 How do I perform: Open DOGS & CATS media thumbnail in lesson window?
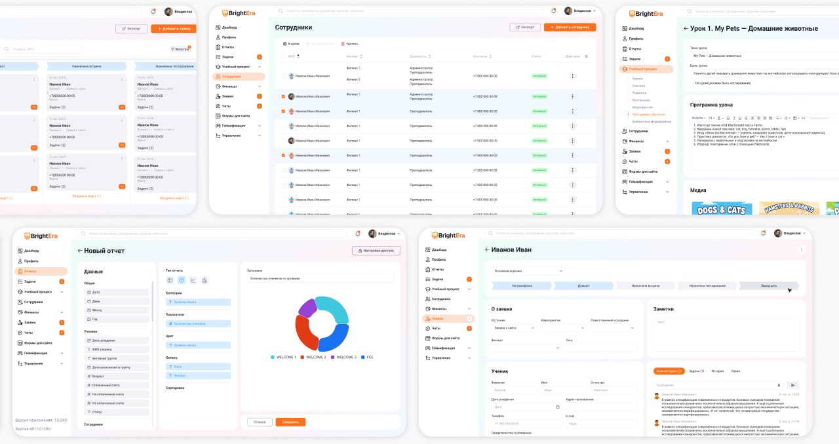click(720, 208)
